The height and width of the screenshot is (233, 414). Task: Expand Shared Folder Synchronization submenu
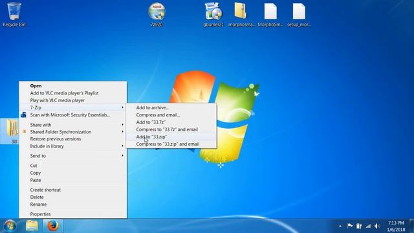click(73, 132)
